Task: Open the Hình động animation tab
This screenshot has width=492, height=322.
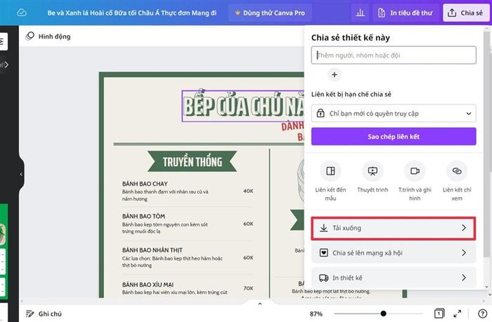Action: click(48, 36)
